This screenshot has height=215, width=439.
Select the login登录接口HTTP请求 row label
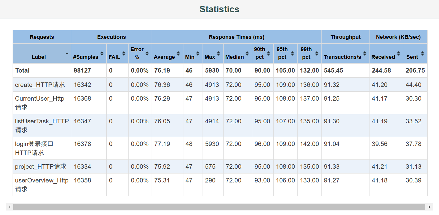pos(34,148)
